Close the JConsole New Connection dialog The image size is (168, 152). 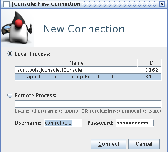coord(162,4)
